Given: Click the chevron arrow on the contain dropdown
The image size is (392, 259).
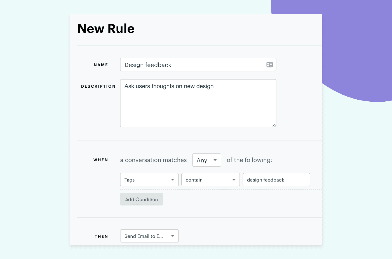Looking at the screenshot, I should point(234,179).
